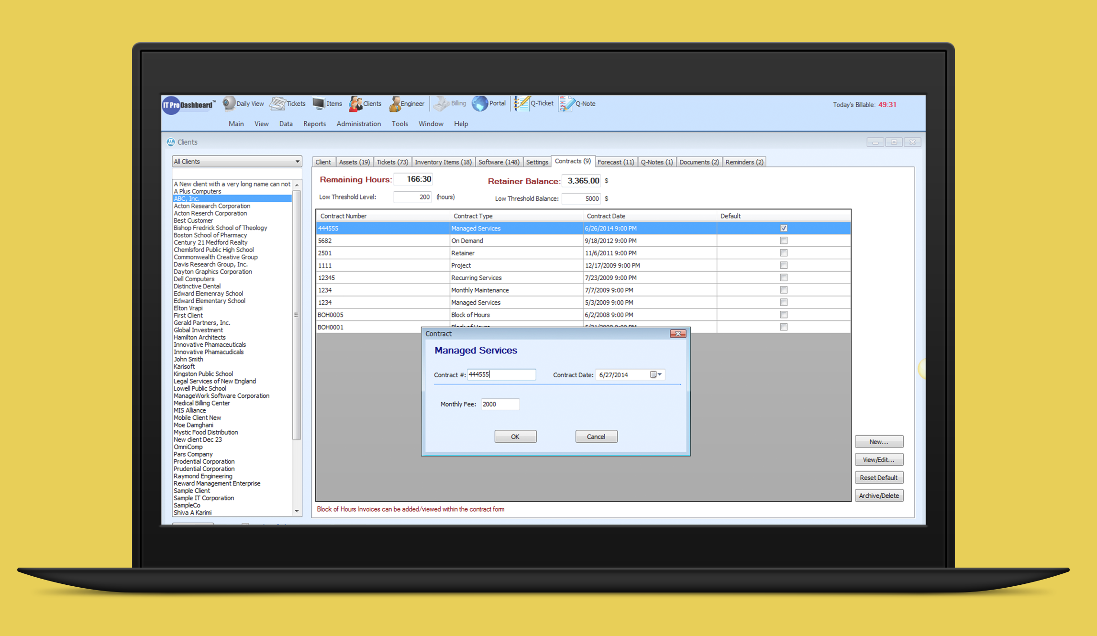Click the Archive/Delete button
The width and height of the screenshot is (1097, 636).
878,496
